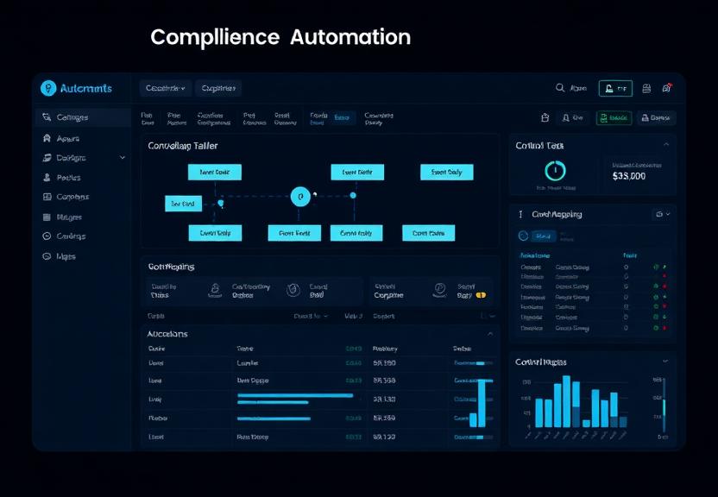Click the '$38,000' value in the Control panel
This screenshot has height=497, width=718.
click(629, 176)
